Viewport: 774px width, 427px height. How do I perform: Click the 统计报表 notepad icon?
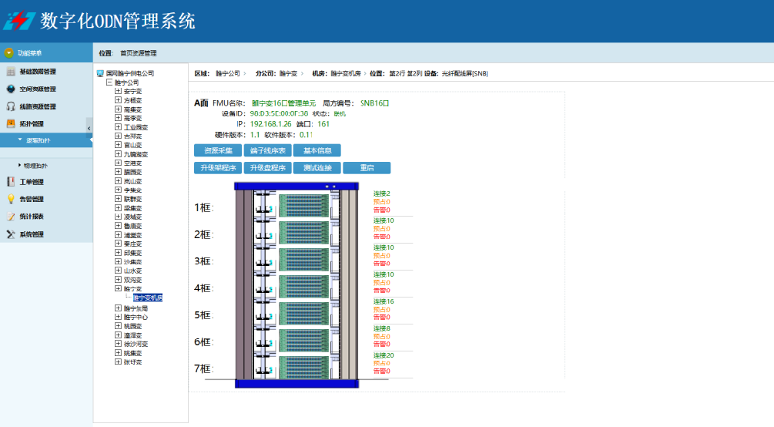[x=11, y=217]
